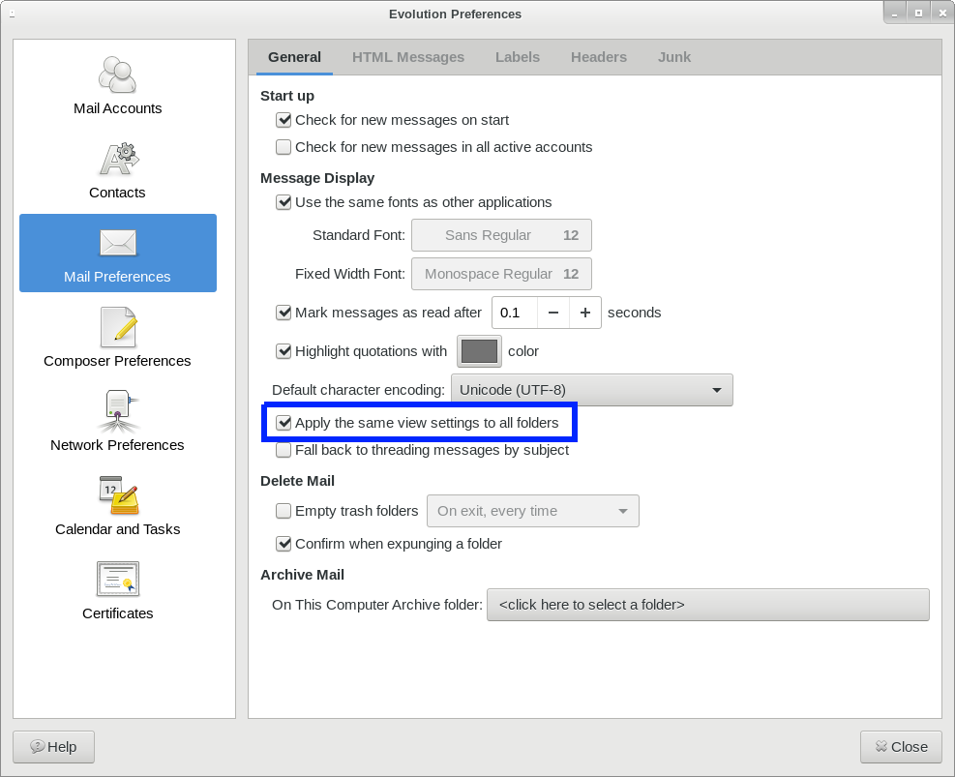
Task: Switch to the HTML Messages tab
Action: (x=407, y=57)
